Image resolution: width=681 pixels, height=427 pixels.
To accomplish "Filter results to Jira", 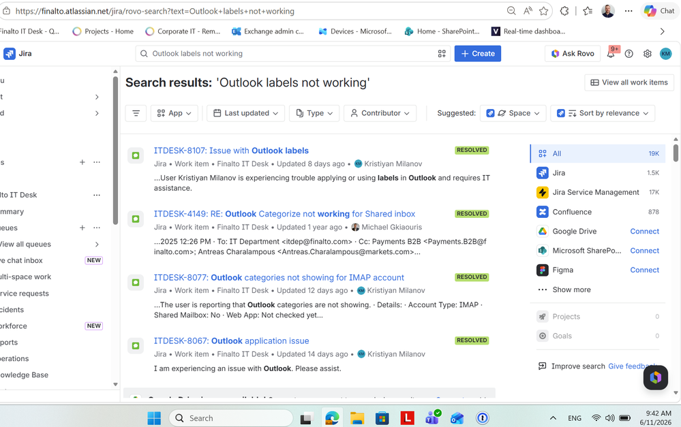I will 598,173.
